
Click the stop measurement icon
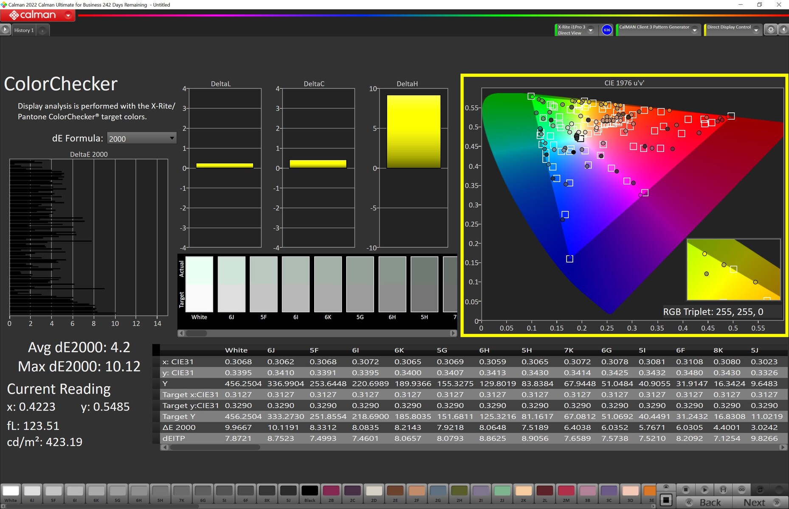[x=686, y=489]
